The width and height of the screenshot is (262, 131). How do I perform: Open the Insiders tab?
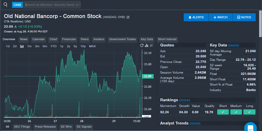click(99, 39)
